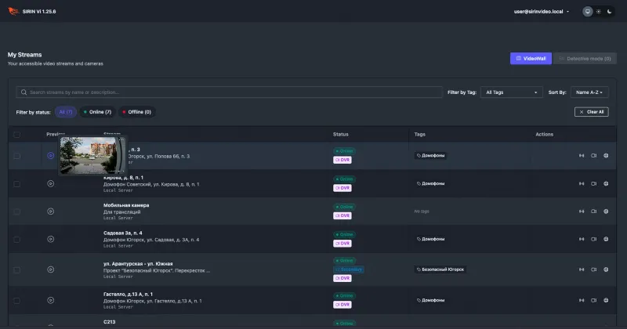Click camera icon for Кирова row

(594, 183)
